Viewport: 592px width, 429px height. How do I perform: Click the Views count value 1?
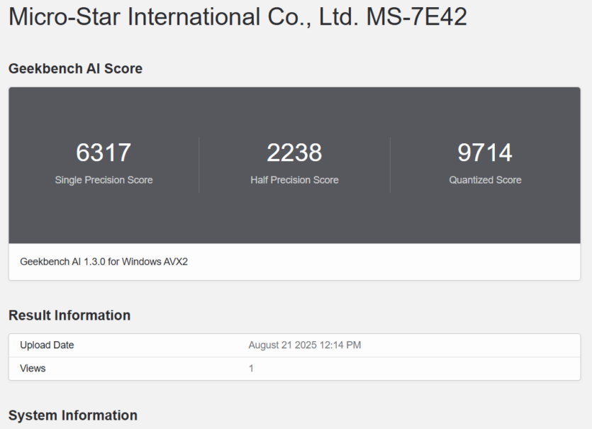(251, 369)
